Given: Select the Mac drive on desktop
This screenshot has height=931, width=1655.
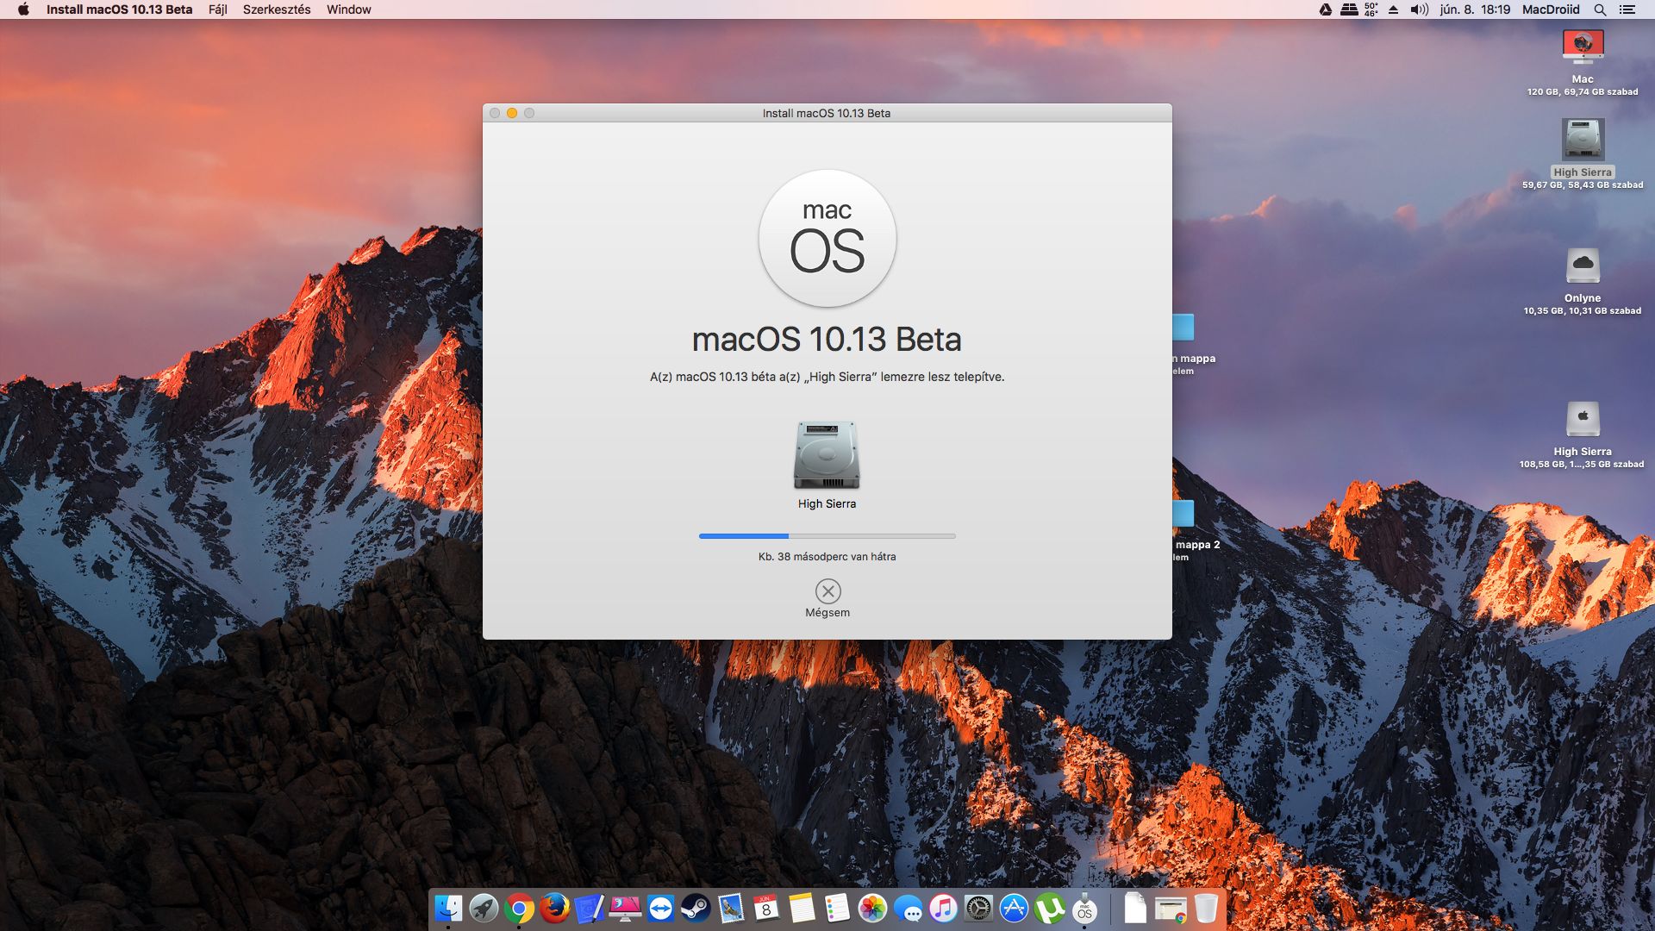Looking at the screenshot, I should click(1583, 47).
